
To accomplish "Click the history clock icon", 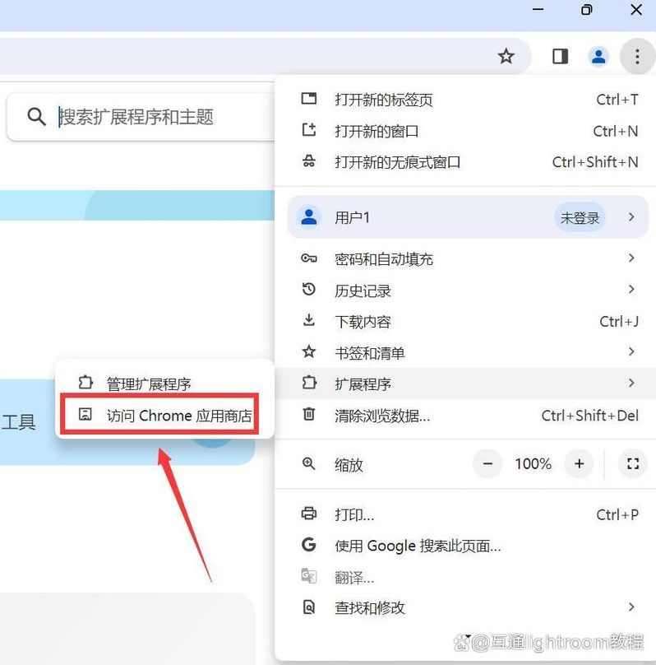I will point(309,289).
